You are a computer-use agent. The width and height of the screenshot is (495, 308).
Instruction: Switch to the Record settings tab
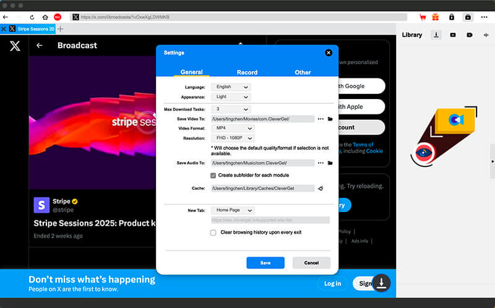tap(247, 72)
